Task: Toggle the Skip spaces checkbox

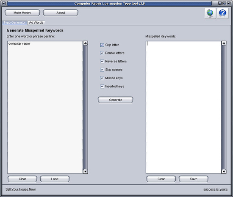Action: coord(102,70)
